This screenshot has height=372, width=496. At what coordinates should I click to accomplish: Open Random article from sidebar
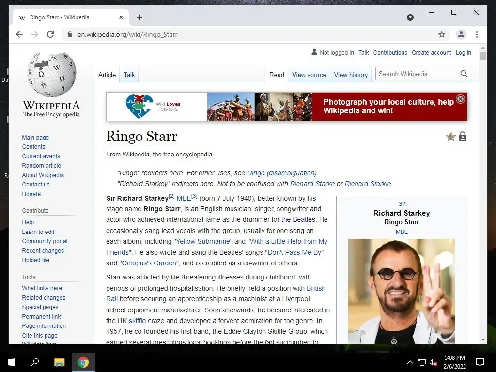tap(42, 166)
